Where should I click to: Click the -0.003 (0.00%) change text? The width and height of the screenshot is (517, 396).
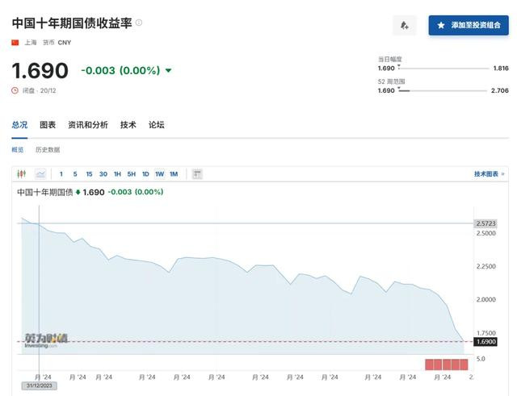point(120,70)
